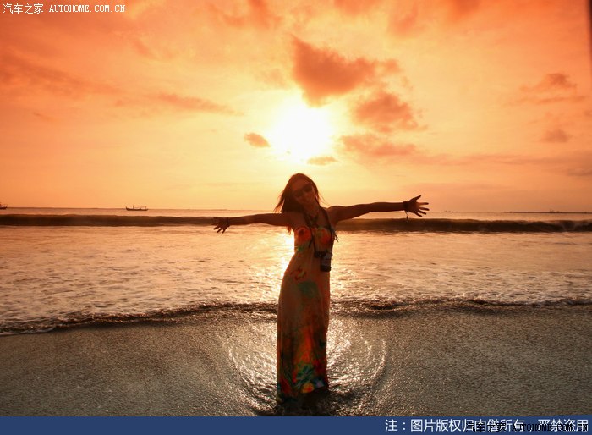Click the wet sand in the foreground
This screenshot has width=592, height=435.
click(127, 372)
